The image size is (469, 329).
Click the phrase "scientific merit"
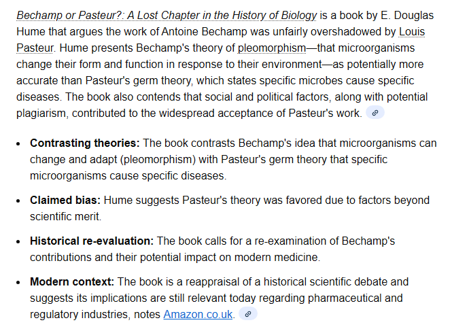66,217
